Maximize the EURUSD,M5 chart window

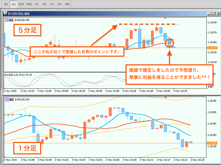click(214, 14)
